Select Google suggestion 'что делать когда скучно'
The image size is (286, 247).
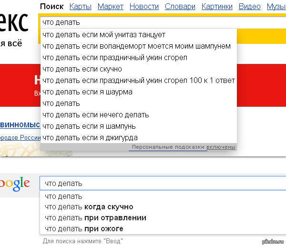pos(89,207)
